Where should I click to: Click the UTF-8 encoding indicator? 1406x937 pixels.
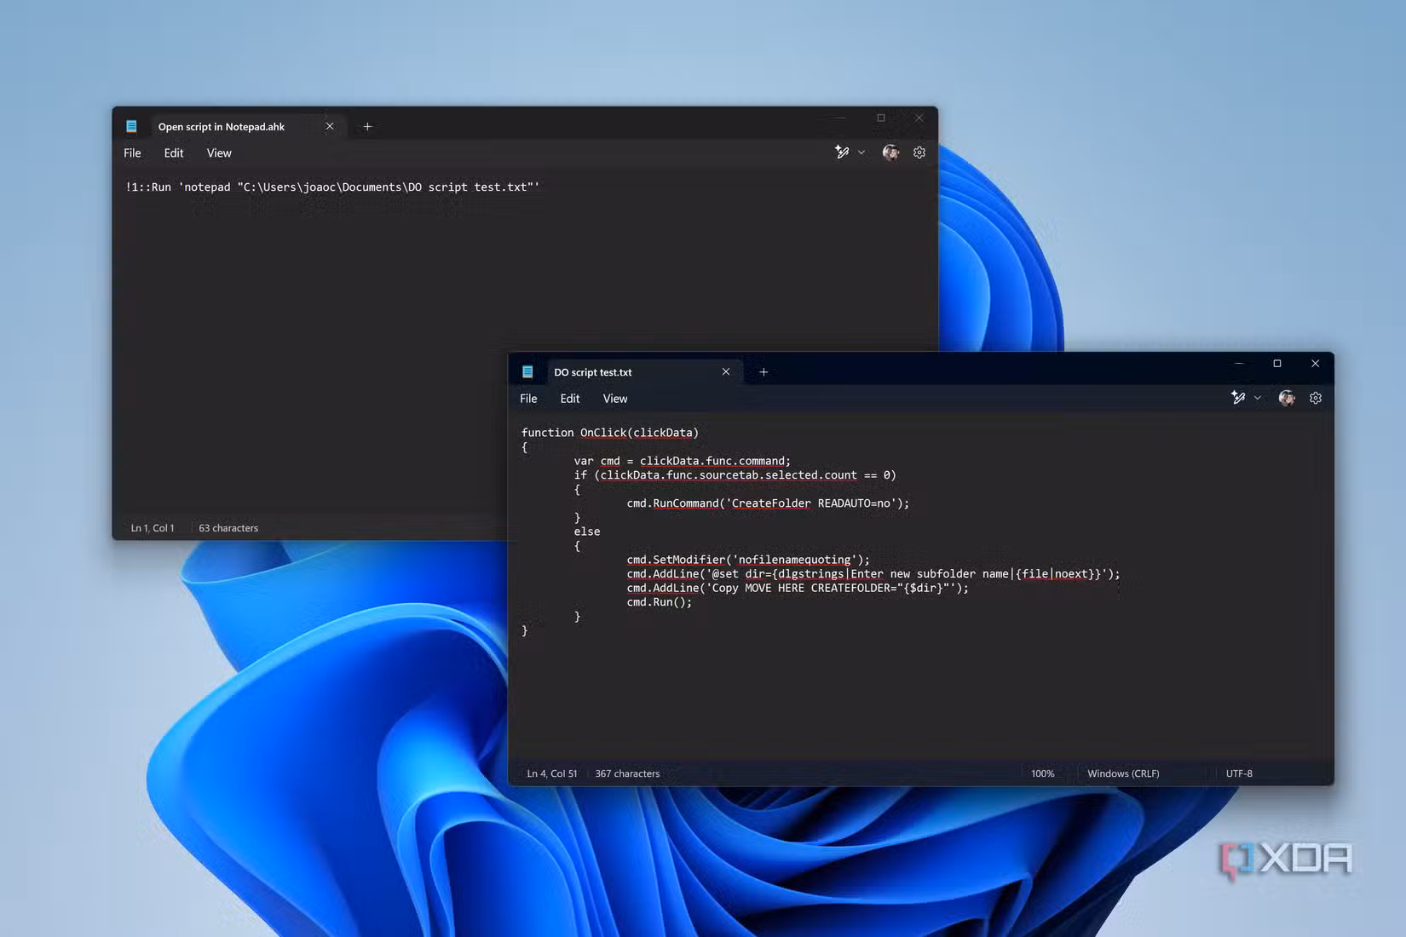1239,773
